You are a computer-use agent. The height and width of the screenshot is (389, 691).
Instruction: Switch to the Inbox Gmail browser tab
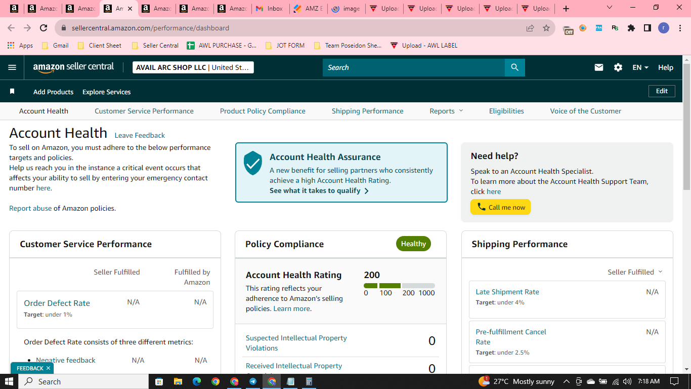tap(270, 9)
